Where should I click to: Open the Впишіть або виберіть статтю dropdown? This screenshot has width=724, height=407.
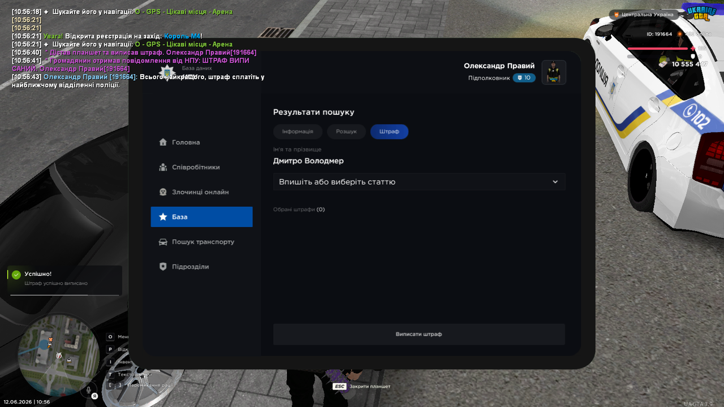[419, 182]
